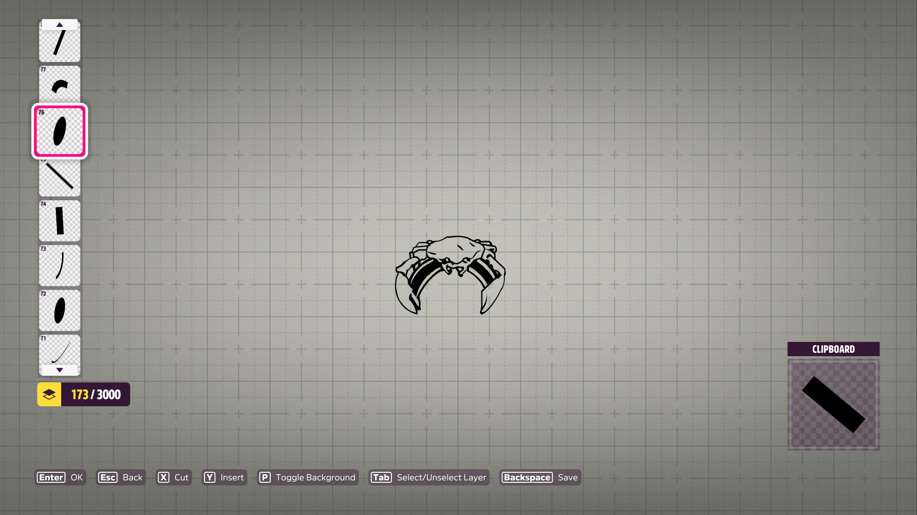
Task: Toggle Select/Unselect Layer via Tab button
Action: click(429, 477)
